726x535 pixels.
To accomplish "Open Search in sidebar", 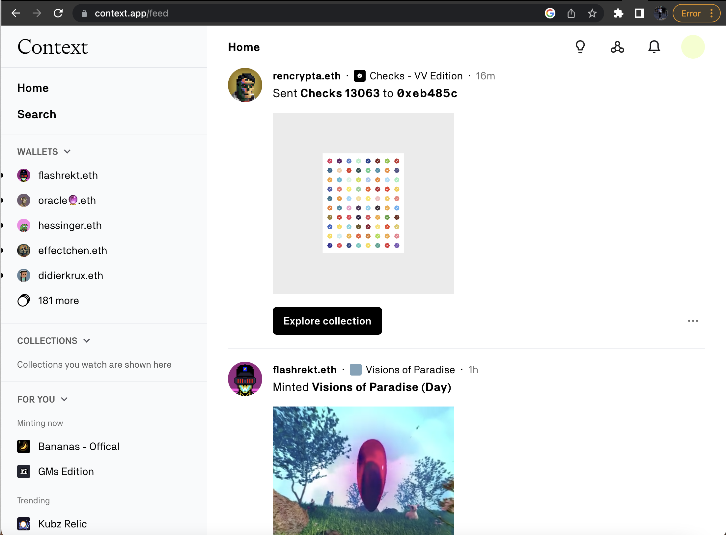I will coord(37,114).
